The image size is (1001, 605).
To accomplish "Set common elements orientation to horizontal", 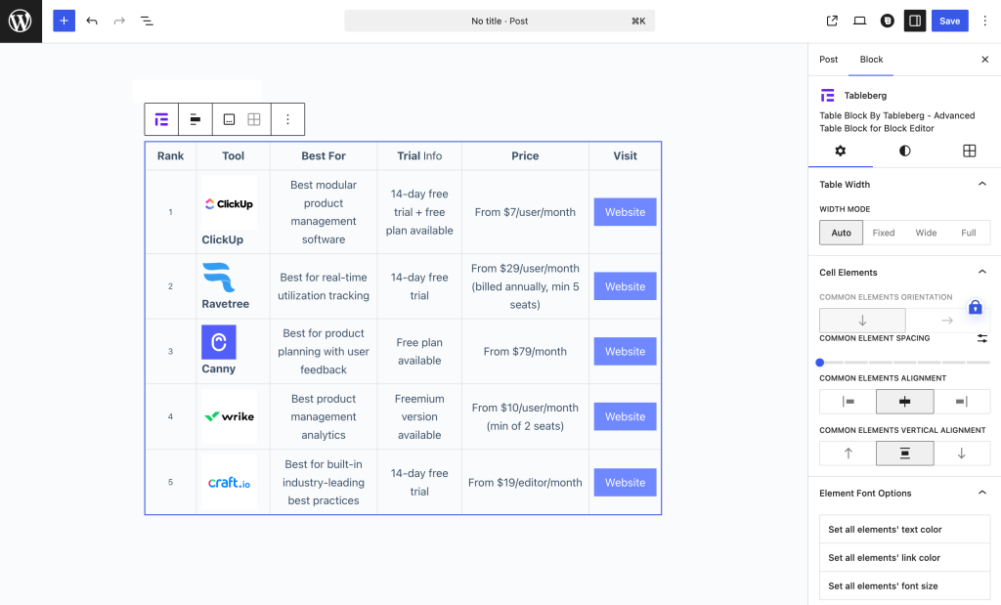I will click(x=947, y=321).
